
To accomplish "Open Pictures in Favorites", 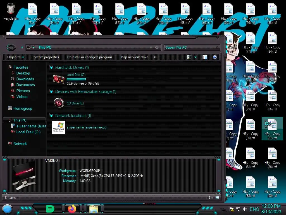I will coord(23,91).
